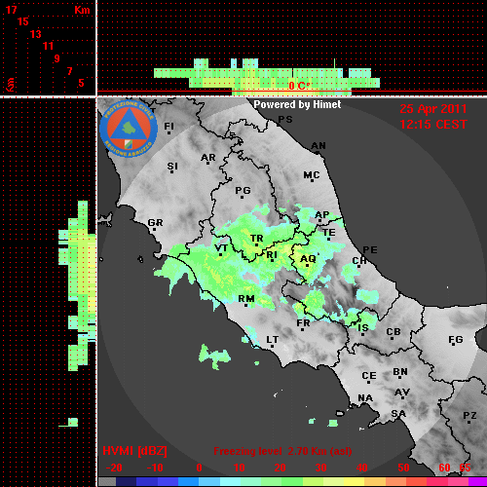
Task: Click the FI city label
Action: pyautogui.click(x=169, y=126)
